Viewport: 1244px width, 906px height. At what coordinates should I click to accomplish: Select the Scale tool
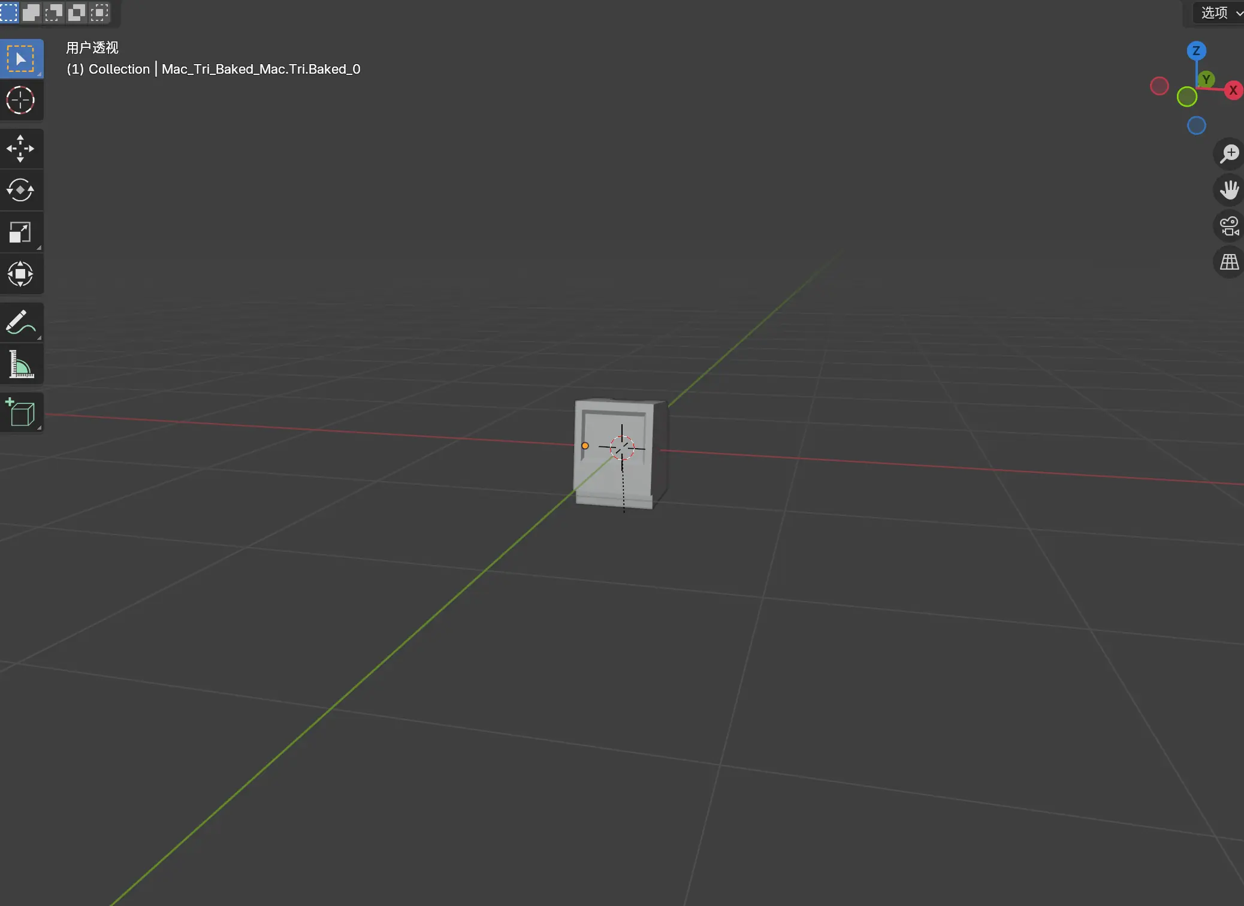pyautogui.click(x=21, y=232)
